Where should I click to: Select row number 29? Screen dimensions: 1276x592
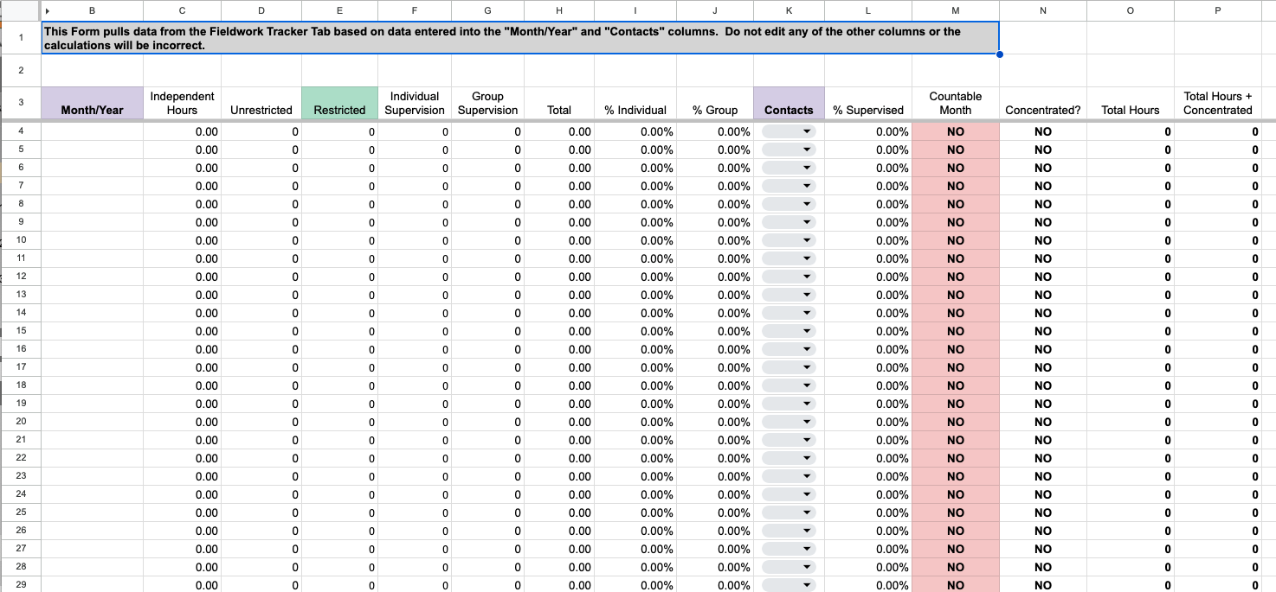(21, 585)
